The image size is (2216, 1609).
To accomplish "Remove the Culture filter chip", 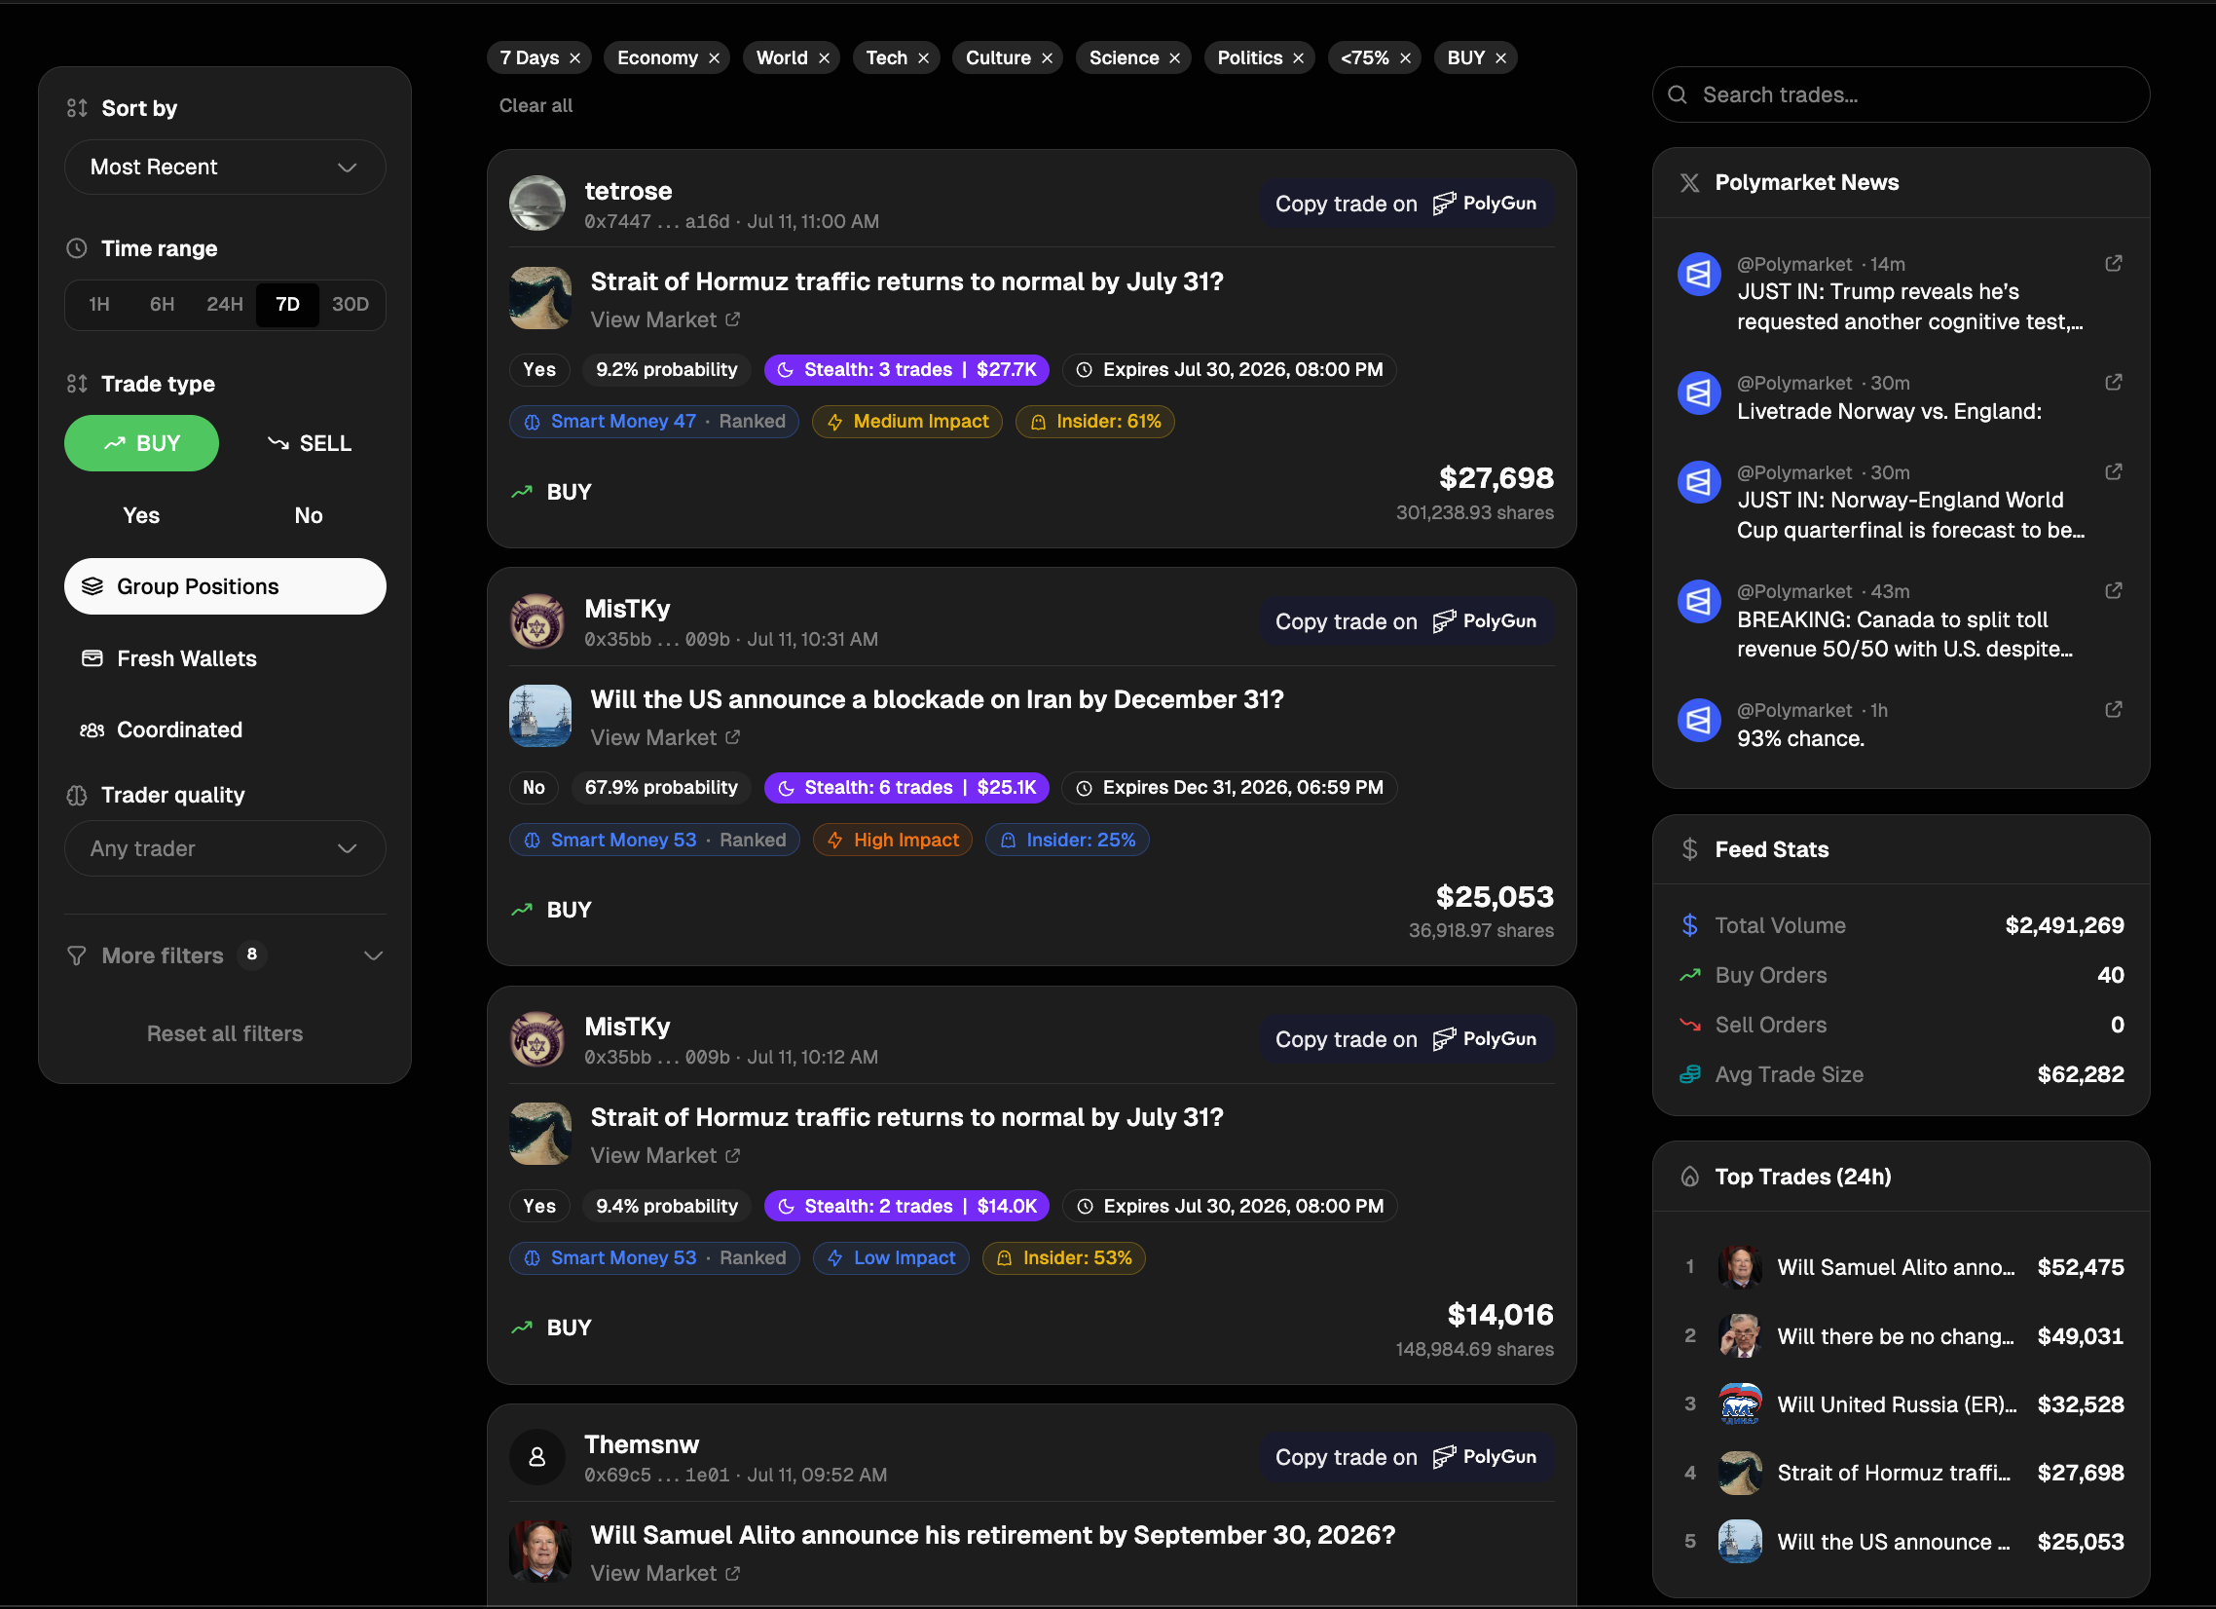I will coord(1047,58).
